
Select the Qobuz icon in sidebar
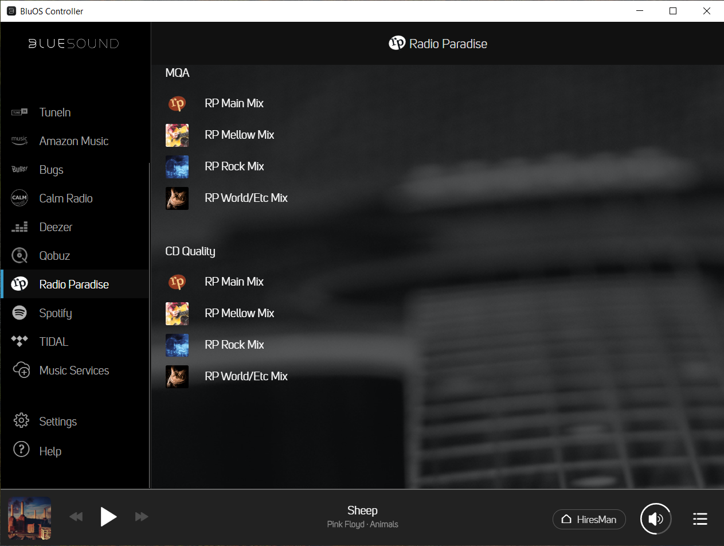(20, 256)
